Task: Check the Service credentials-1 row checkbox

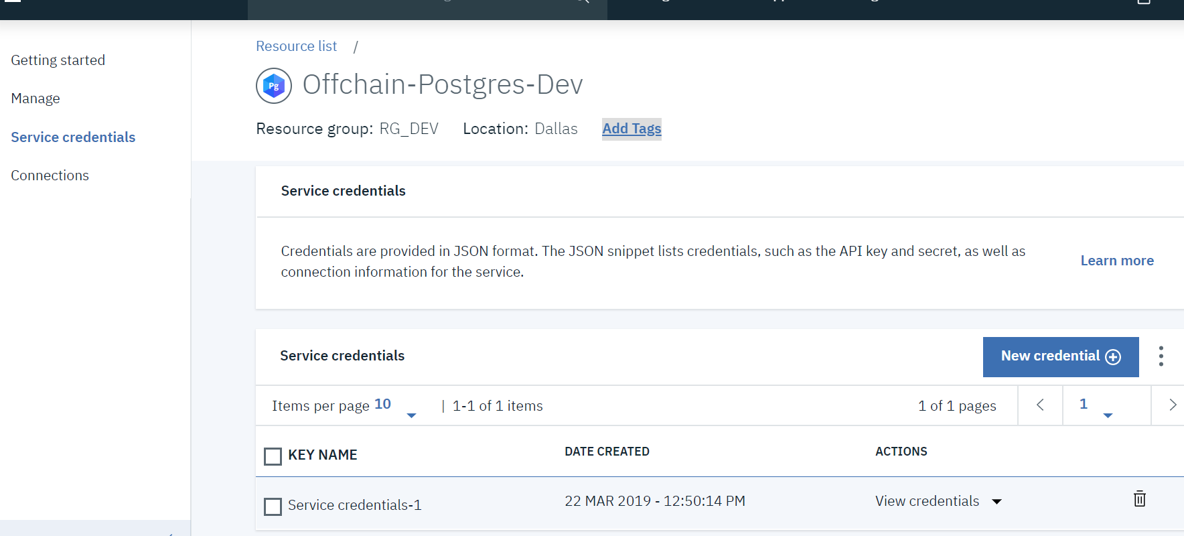Action: [x=273, y=507]
